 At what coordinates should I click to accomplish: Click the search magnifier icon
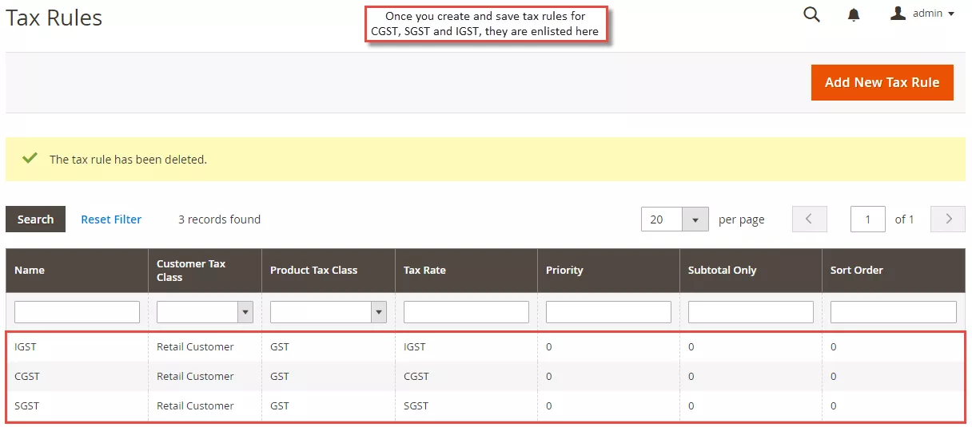[811, 14]
